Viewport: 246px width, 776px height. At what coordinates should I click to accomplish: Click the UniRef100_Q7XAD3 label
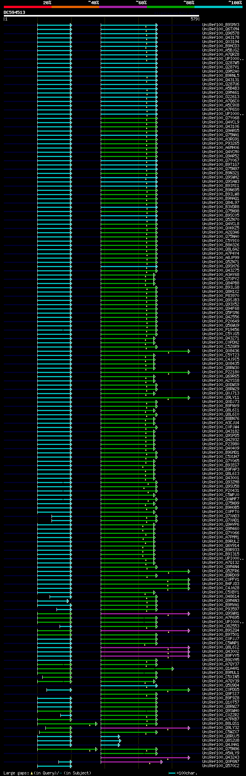click(221, 516)
